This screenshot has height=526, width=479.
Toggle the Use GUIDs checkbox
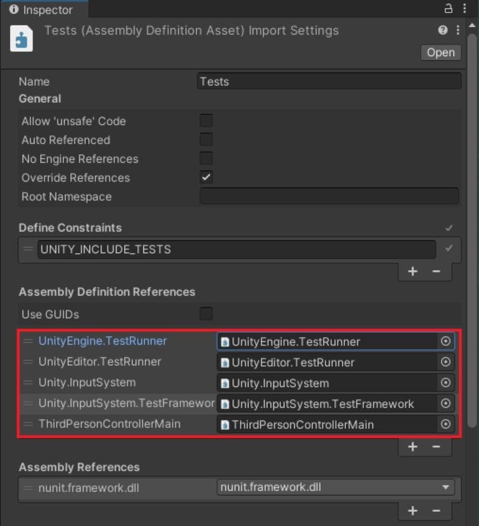pos(206,314)
